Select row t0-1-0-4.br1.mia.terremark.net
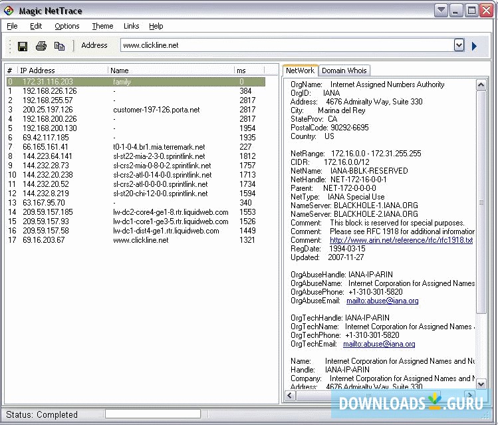 coord(136,147)
